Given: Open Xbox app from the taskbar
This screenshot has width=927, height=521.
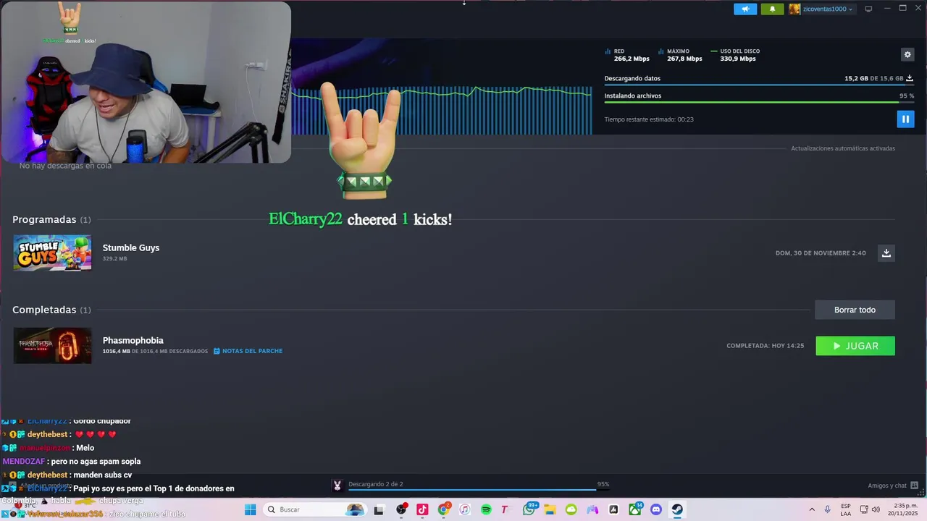Looking at the screenshot, I should (x=635, y=509).
